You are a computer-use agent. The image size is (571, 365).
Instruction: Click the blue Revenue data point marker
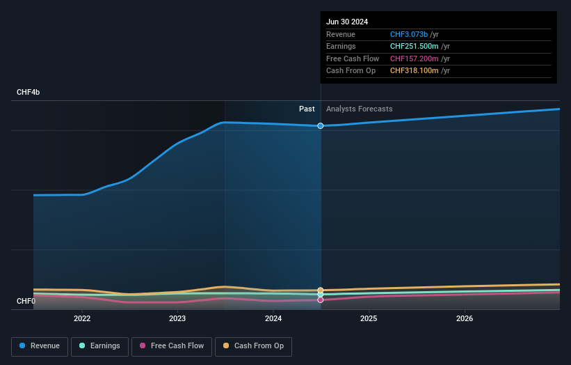tap(321, 126)
